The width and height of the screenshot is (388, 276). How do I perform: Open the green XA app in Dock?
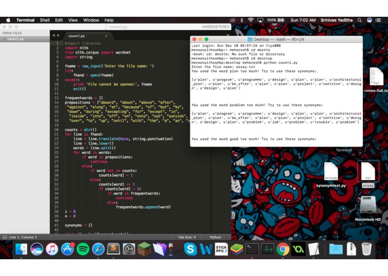pos(298,249)
